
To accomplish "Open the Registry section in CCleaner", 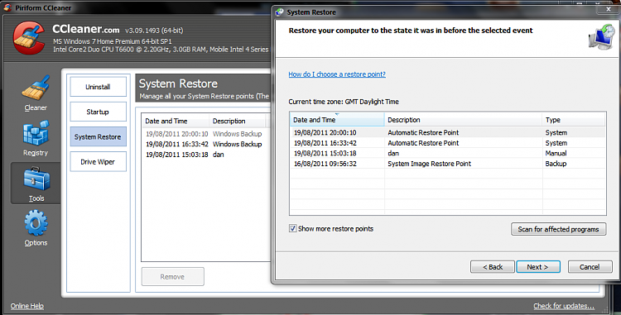I will 36,138.
